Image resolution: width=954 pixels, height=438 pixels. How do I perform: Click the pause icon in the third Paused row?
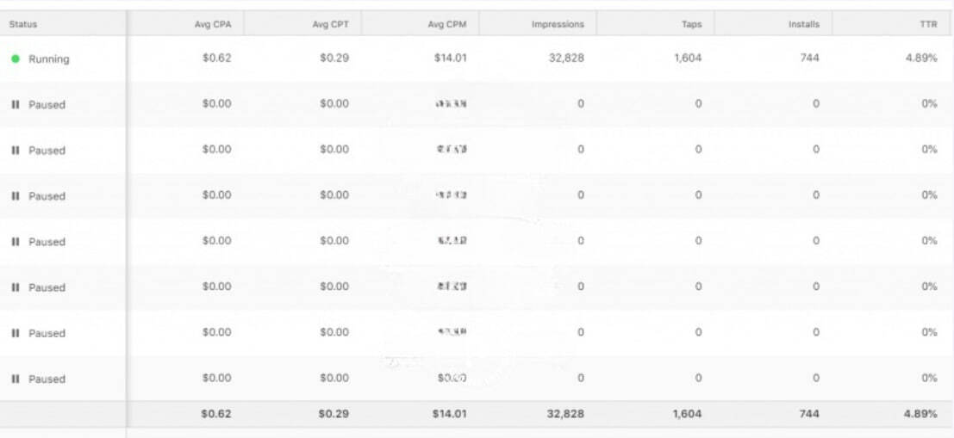(x=16, y=196)
